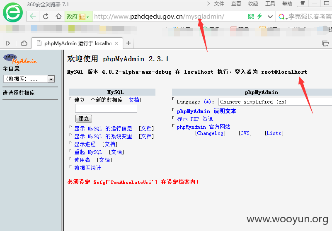Open the 帮助 menu
This screenshot has width=332, height=231.
coord(287,4)
